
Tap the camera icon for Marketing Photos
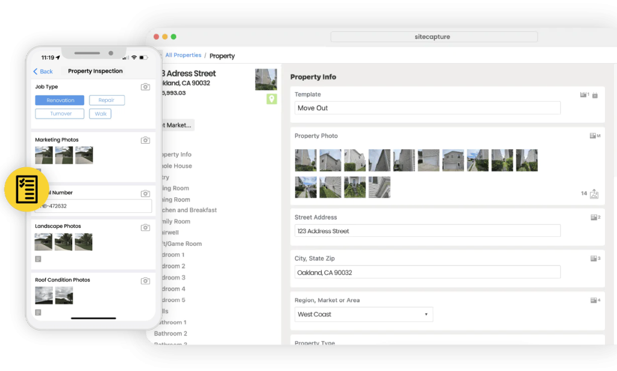click(145, 140)
